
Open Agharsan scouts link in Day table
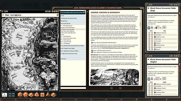point(159,37)
